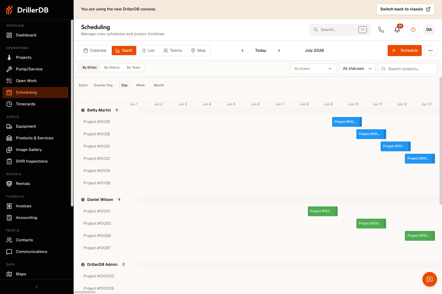Set zoom to Quarter Day
This screenshot has width=442, height=294.
click(x=103, y=85)
